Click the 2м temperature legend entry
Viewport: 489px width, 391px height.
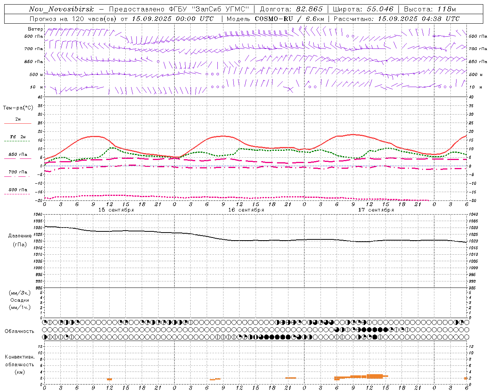click(x=18, y=120)
